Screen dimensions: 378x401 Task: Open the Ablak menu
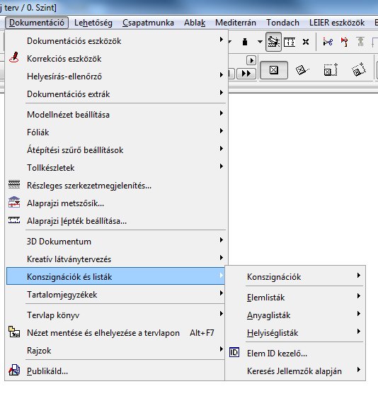[x=195, y=23]
